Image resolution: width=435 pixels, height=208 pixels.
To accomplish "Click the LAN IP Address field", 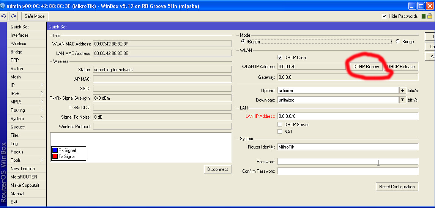I will click(348, 116).
